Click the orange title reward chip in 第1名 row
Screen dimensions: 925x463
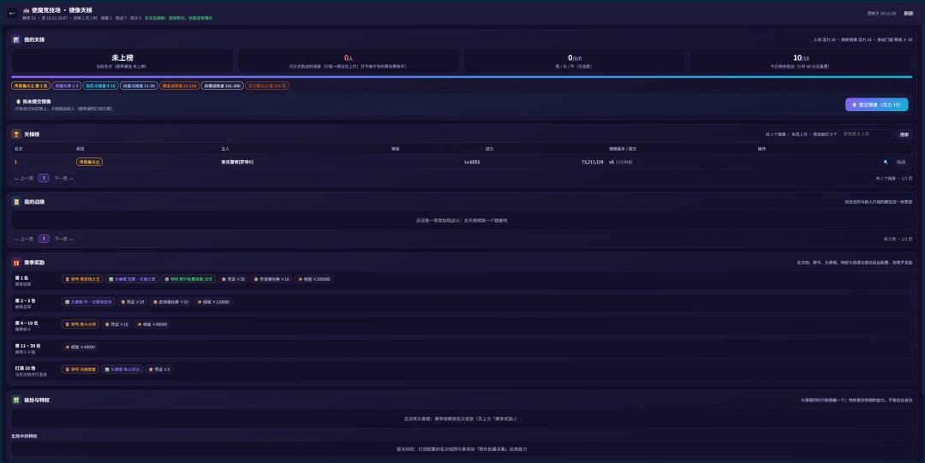click(82, 279)
